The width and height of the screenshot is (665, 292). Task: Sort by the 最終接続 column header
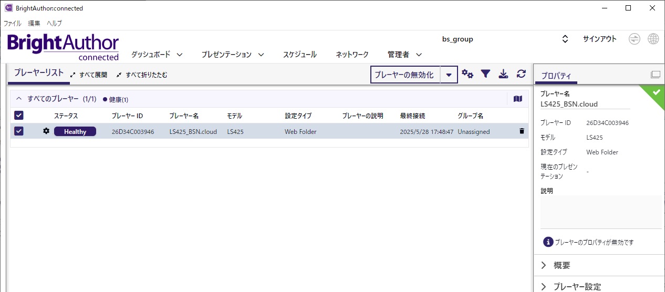[413, 116]
